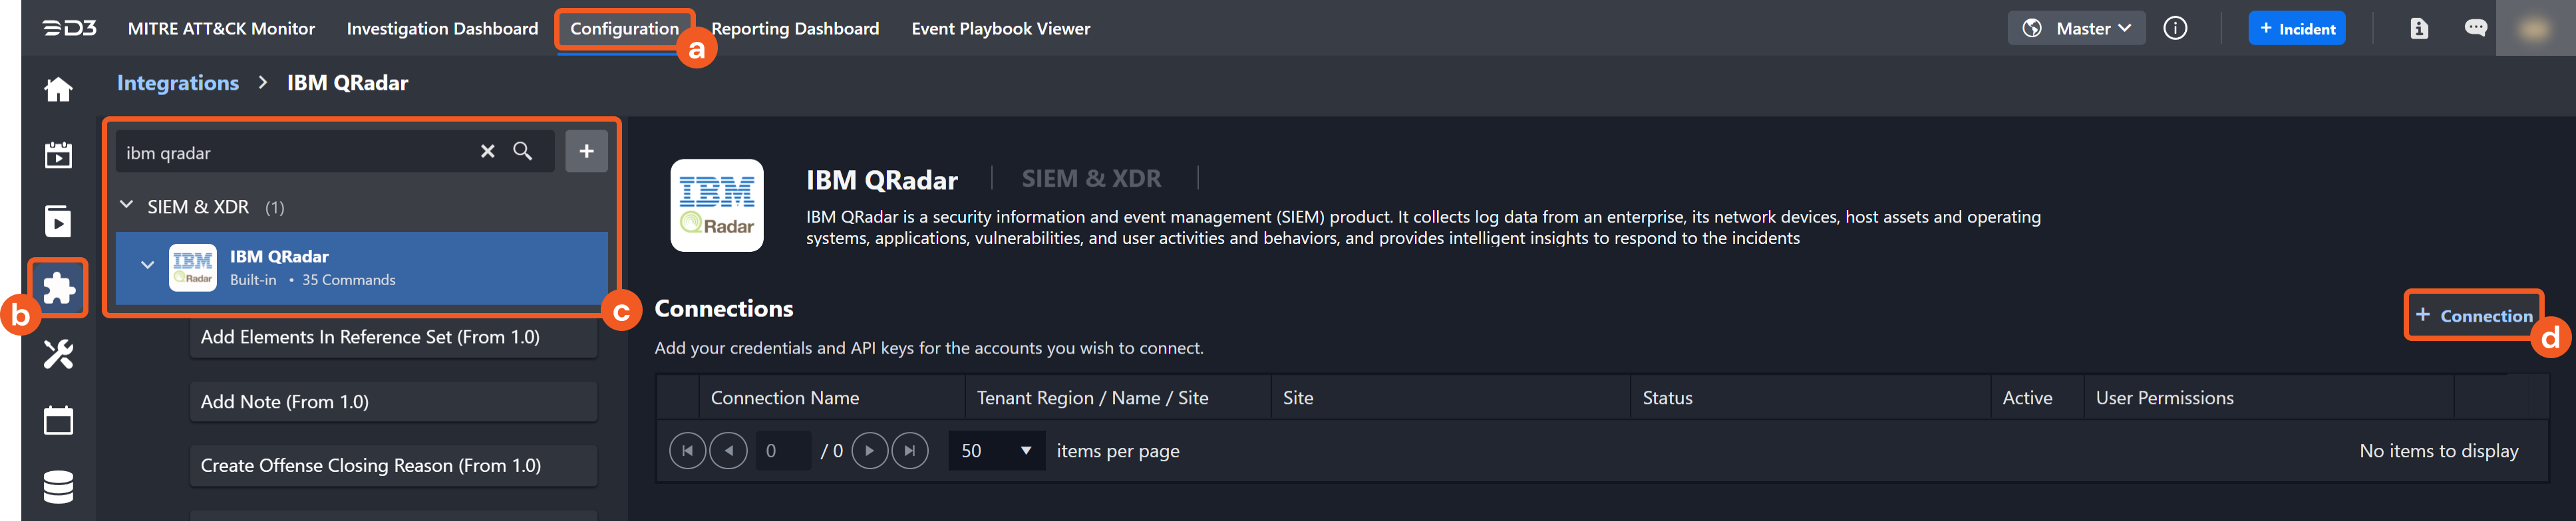Screen dimensions: 2576x521
Task: Click the document info icon in header
Action: pyautogui.click(x=2418, y=28)
